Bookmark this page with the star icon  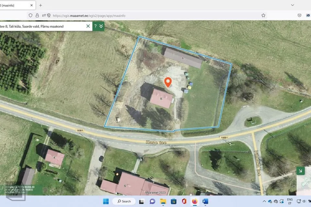[263, 15]
